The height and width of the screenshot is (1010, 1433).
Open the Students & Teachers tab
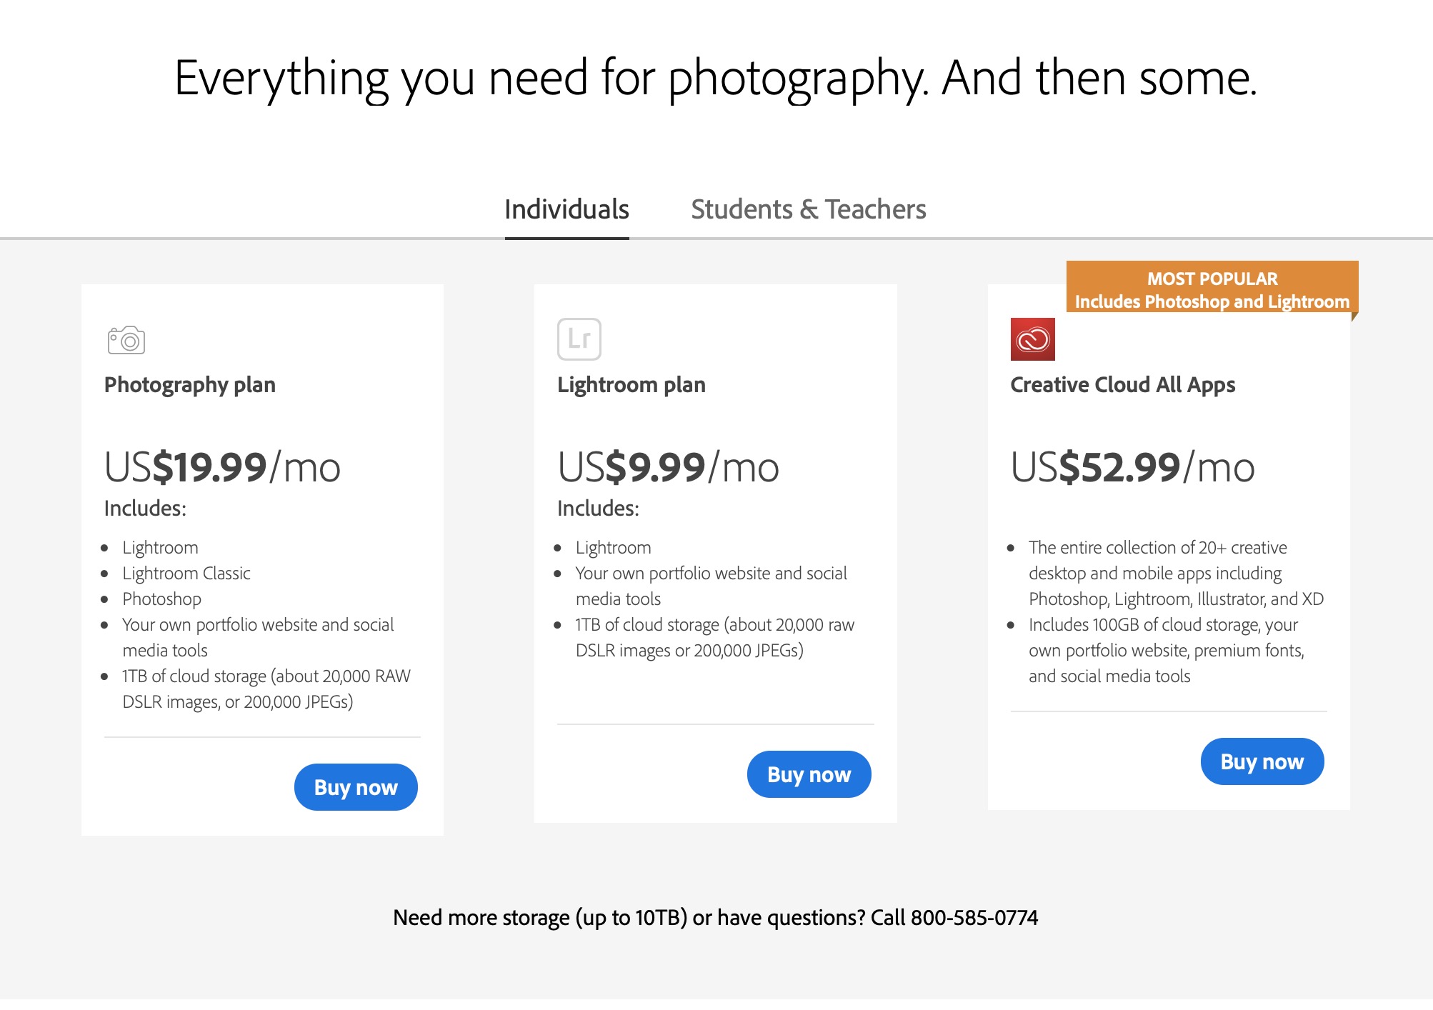coord(808,209)
